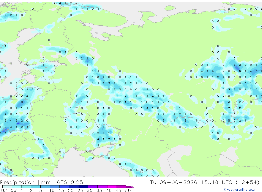This screenshot has width=262, height=192.
Task: Click the '20' legend scale label
Action: (71, 190)
